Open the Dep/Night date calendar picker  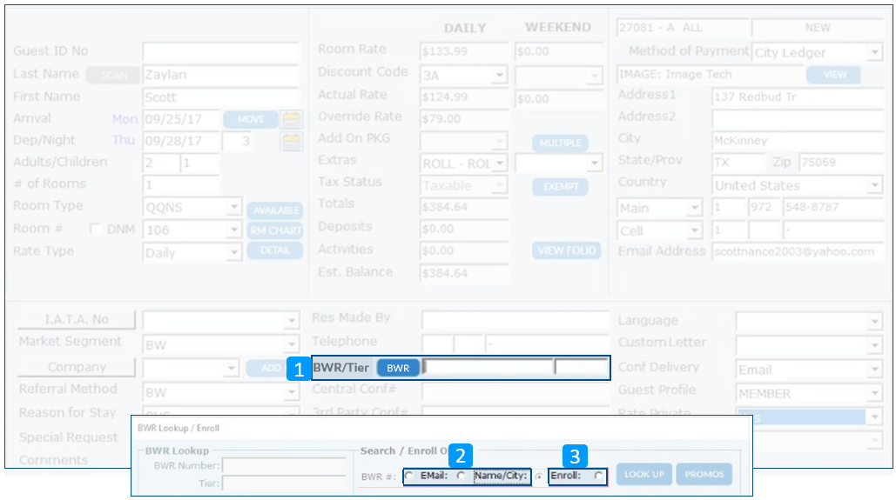tap(291, 141)
